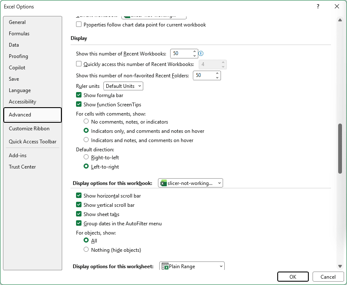Screen dimensions: 347x285
Task: Open the Ruler units dropdown
Action: click(123, 86)
